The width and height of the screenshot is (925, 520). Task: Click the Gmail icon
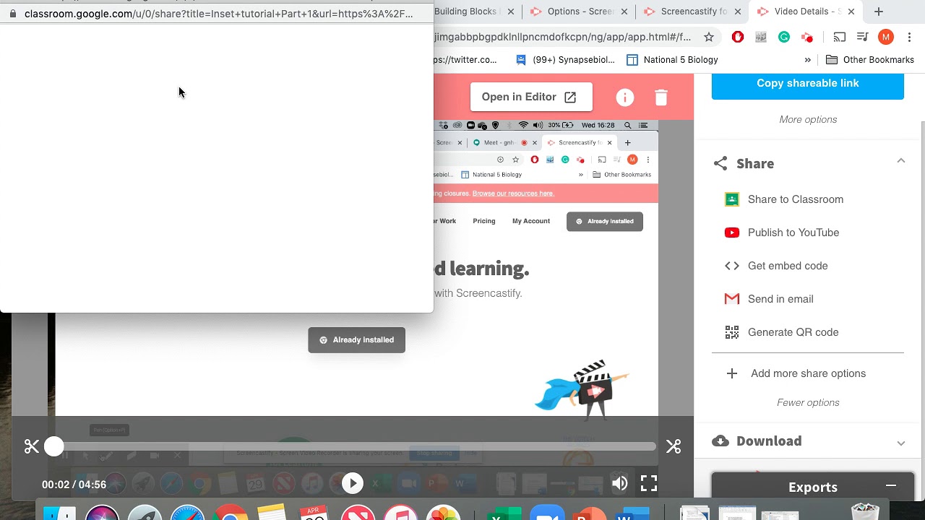[732, 299]
